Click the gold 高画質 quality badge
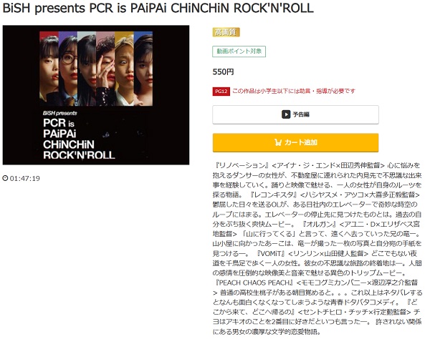 226,32
